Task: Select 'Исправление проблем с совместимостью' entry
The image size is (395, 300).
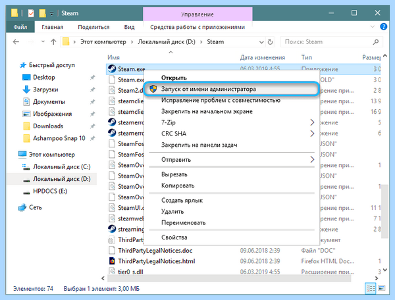Action: (221, 100)
